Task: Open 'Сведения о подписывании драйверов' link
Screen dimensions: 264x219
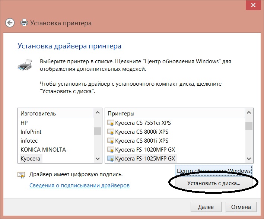Action: (x=79, y=185)
